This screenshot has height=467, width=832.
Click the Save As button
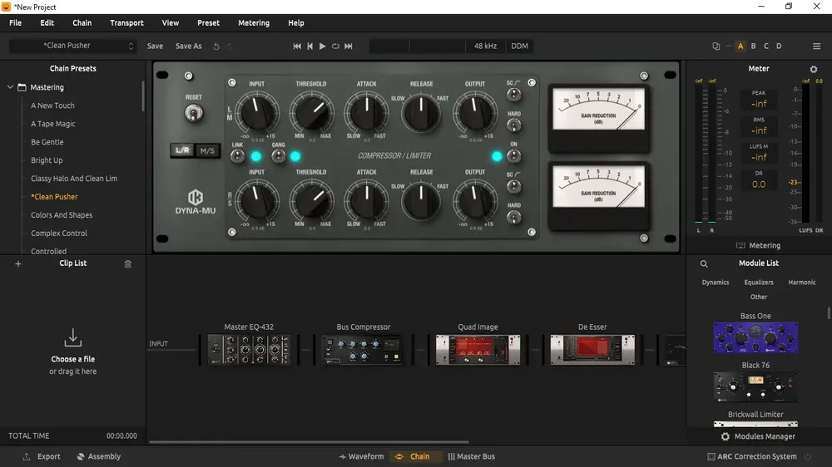point(188,46)
